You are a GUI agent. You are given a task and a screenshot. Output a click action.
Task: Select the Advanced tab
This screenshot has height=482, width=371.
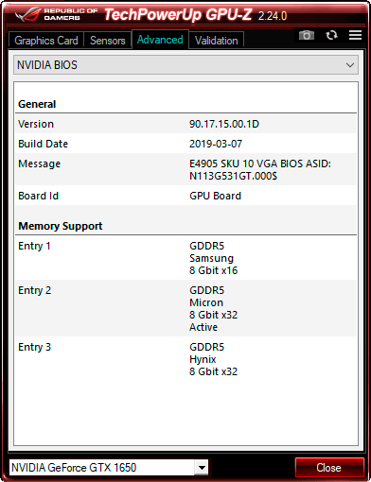tap(160, 40)
